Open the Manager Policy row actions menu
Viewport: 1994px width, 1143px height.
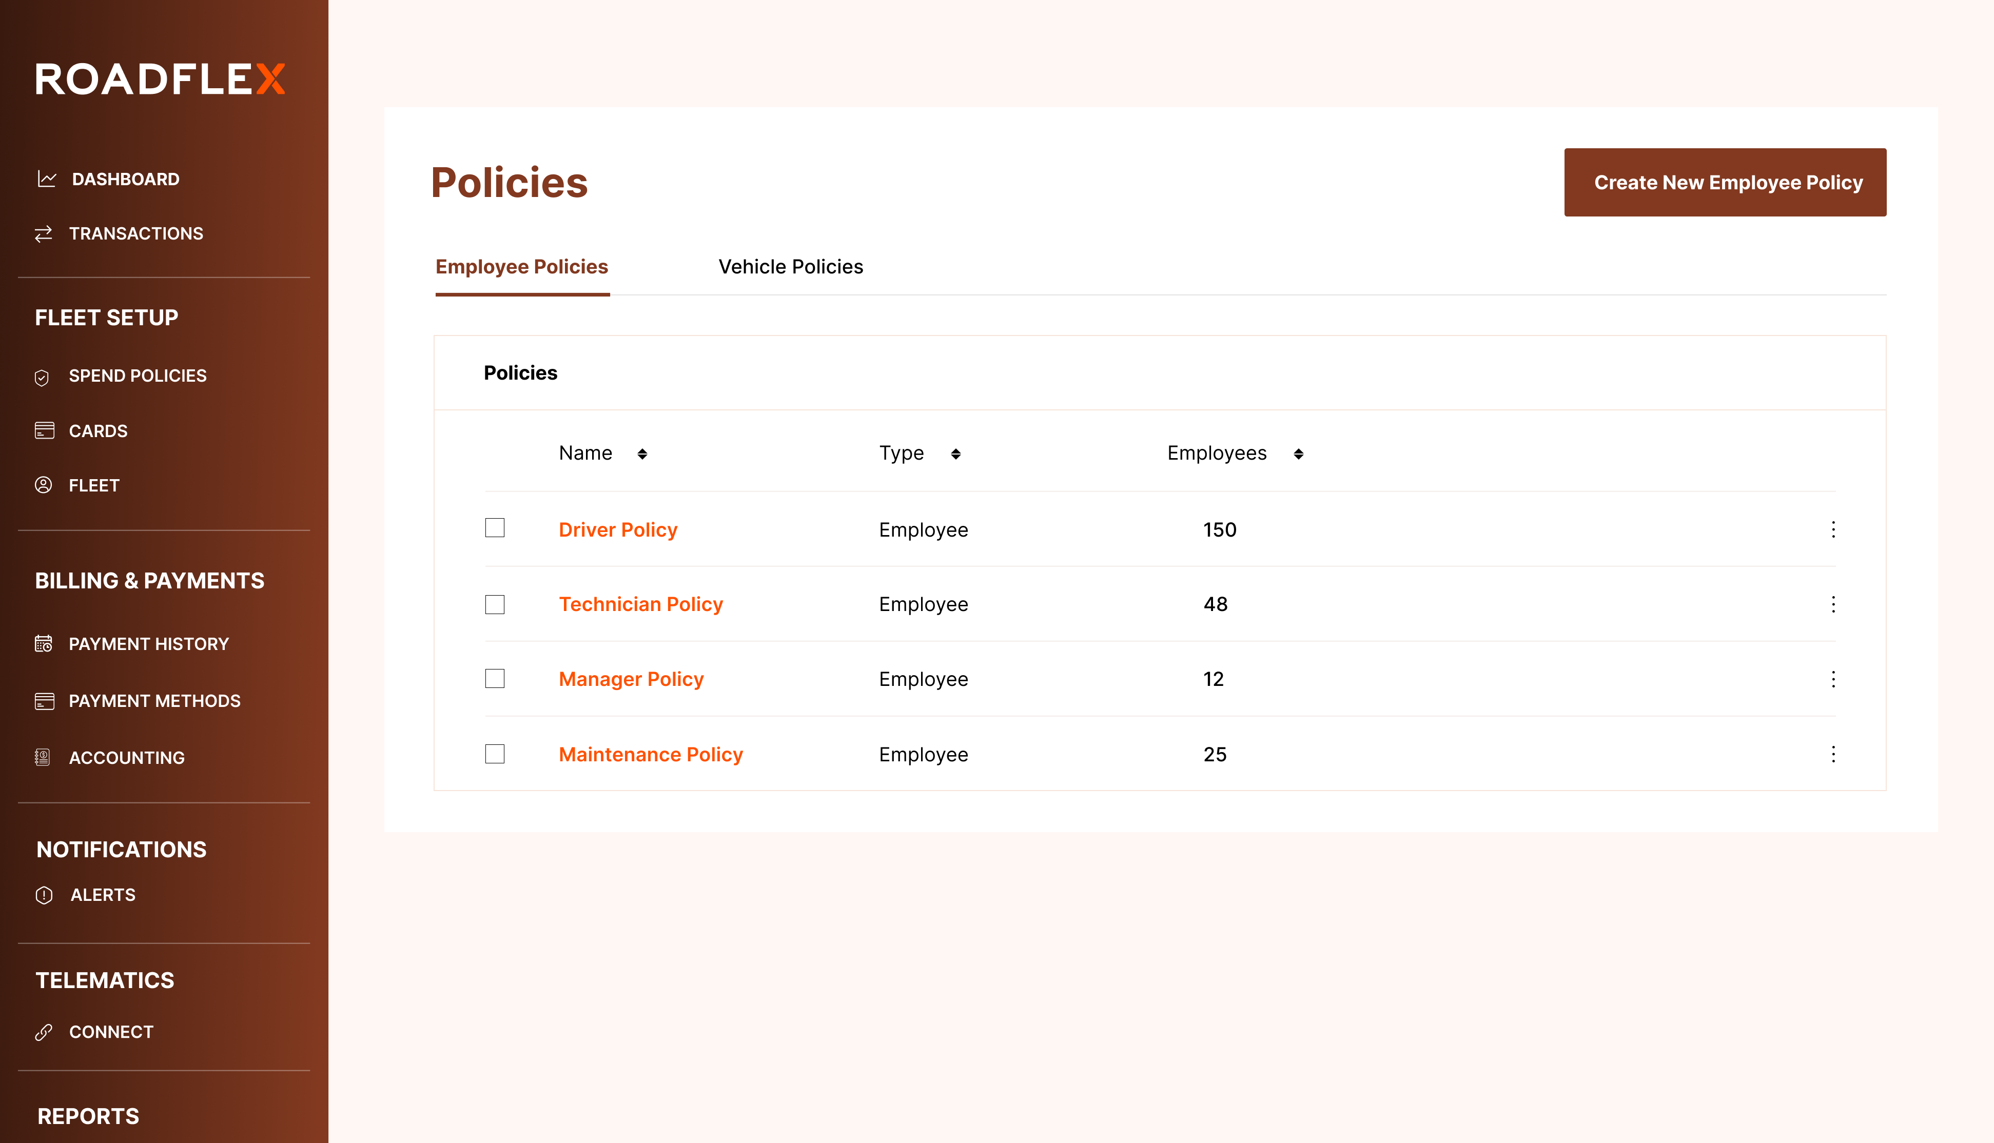point(1834,680)
